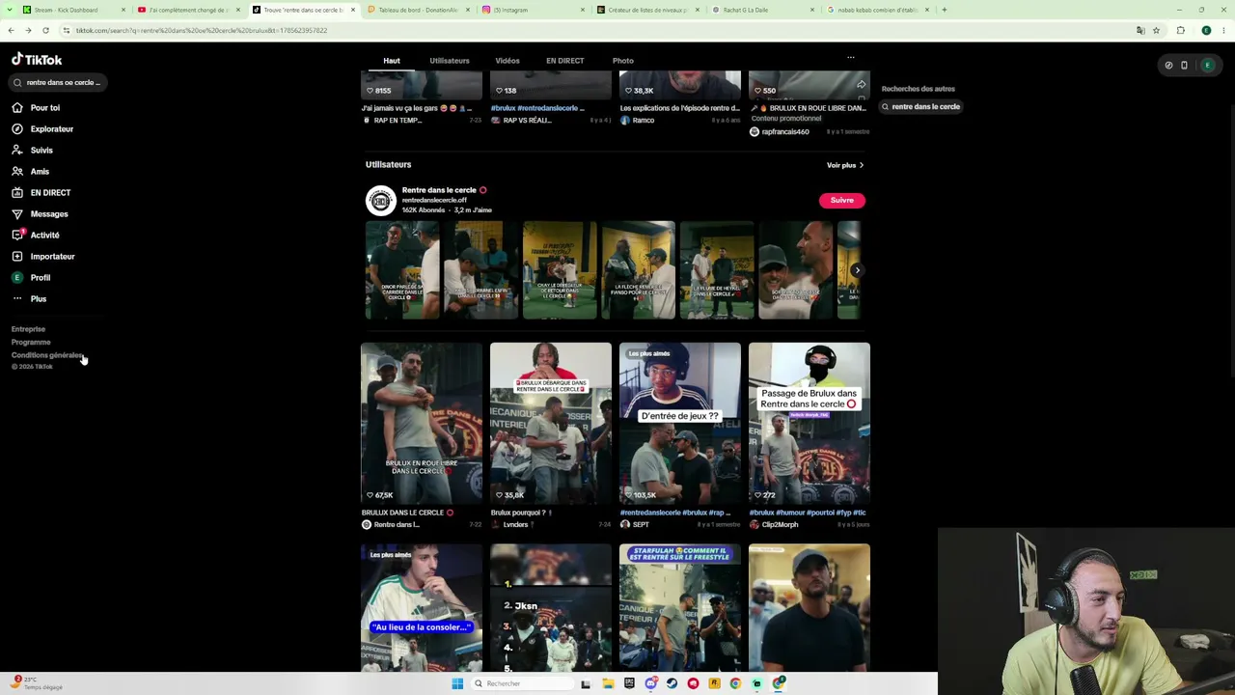This screenshot has height=695, width=1235.
Task: Click the phone app icon in header pill
Action: (1184, 65)
